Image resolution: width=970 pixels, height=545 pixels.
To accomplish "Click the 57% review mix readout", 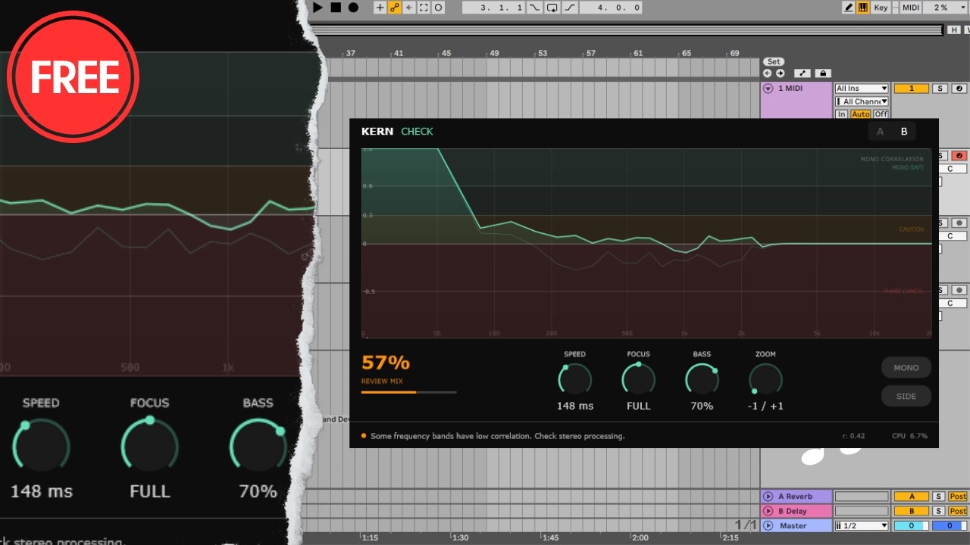I will pos(386,363).
